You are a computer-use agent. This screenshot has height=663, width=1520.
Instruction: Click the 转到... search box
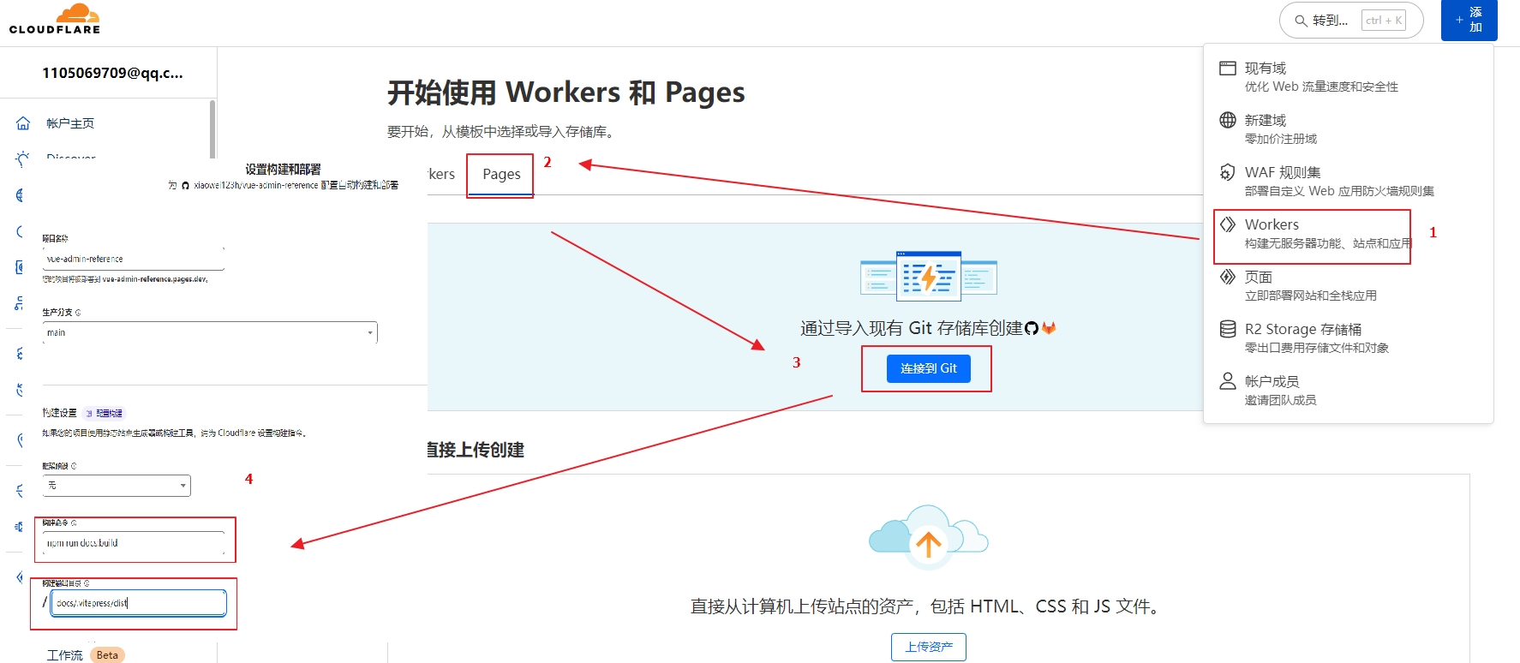pos(1350,21)
